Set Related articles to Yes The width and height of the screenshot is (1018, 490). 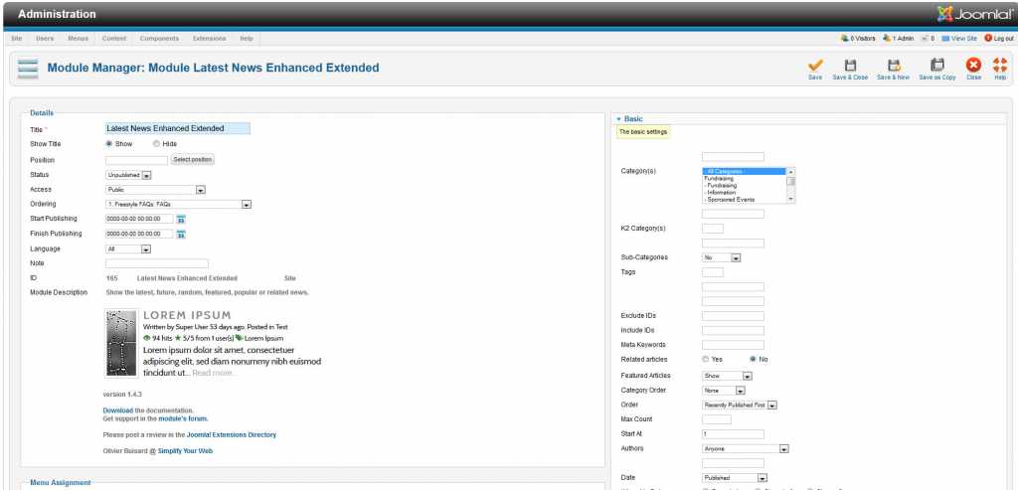point(705,359)
